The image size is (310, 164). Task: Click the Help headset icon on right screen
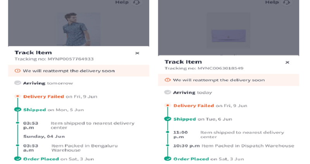click(x=286, y=2)
